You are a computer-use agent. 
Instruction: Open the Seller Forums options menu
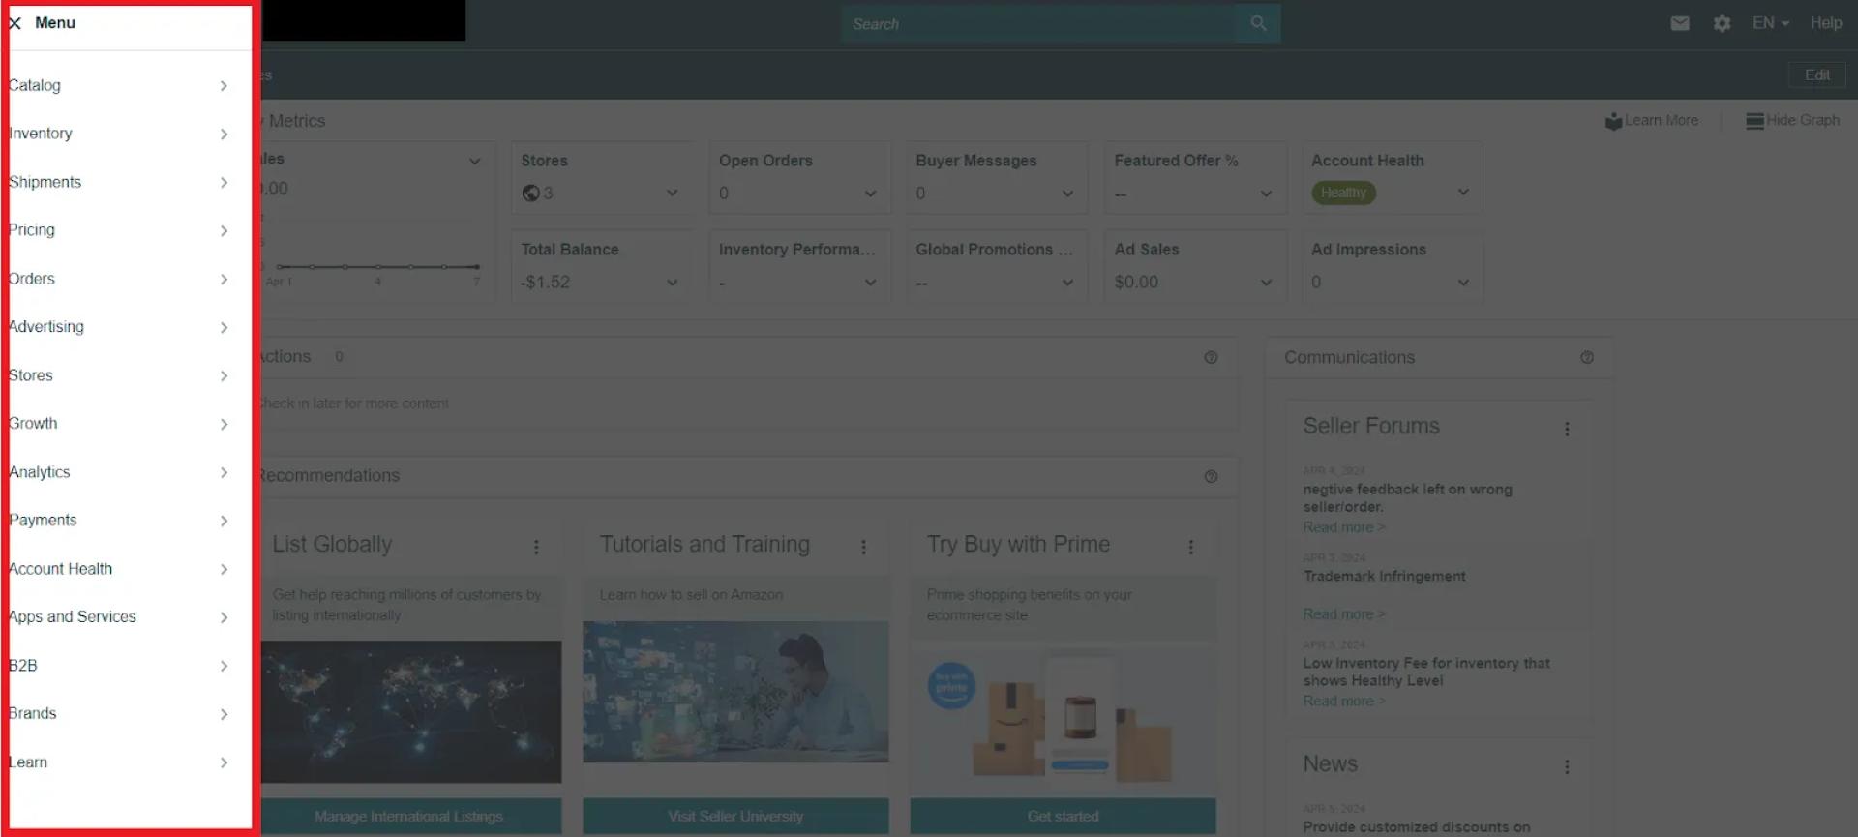tap(1567, 429)
